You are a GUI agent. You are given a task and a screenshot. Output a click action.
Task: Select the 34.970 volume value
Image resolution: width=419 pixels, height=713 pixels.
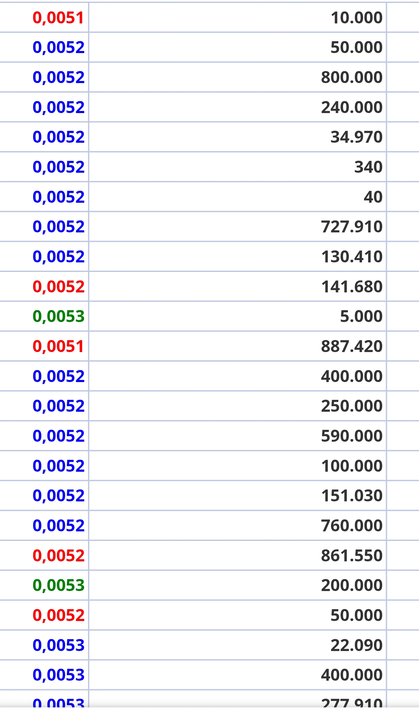pyautogui.click(x=356, y=137)
